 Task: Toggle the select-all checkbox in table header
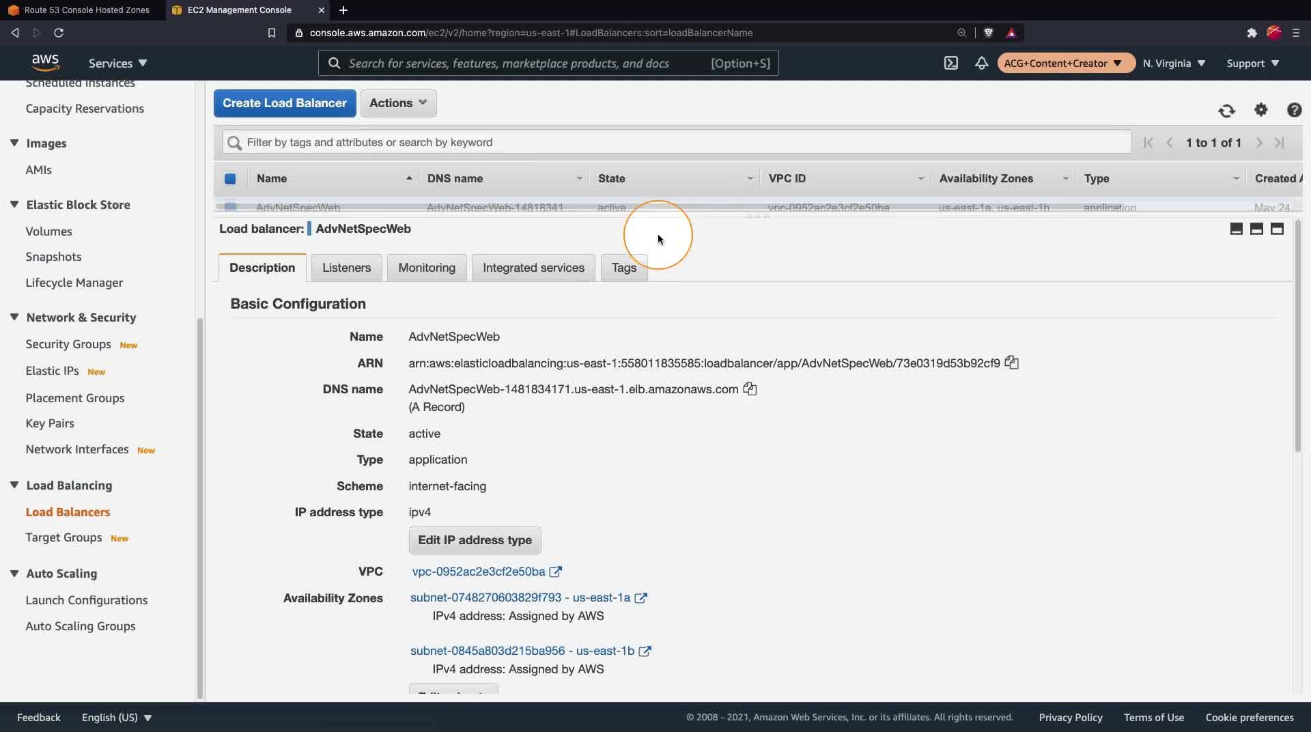point(230,179)
